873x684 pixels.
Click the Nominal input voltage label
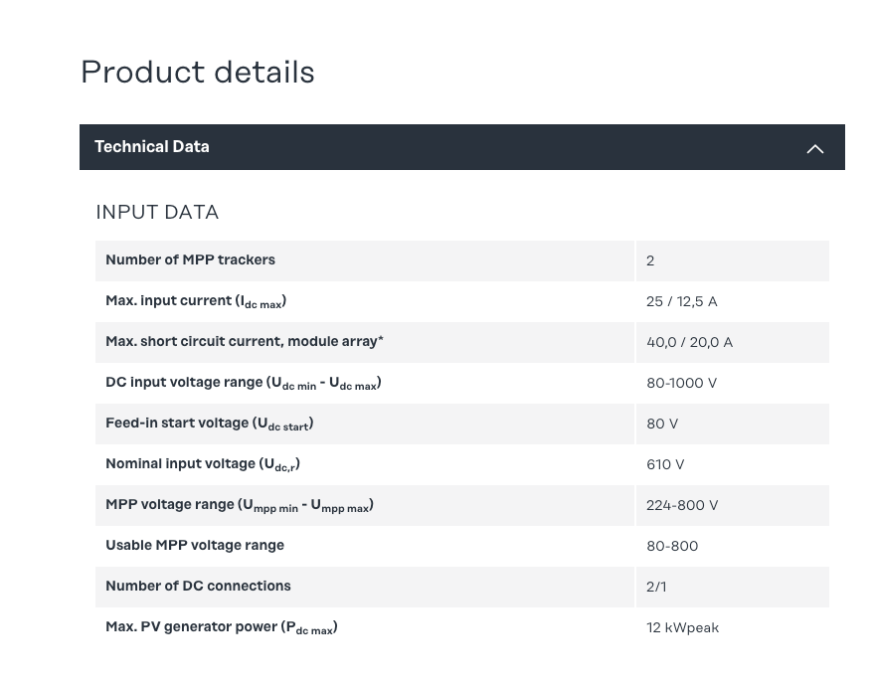[x=202, y=464]
